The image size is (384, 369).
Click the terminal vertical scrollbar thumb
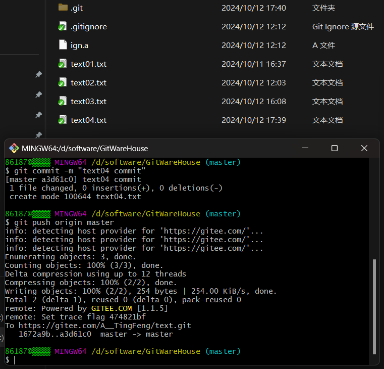click(x=374, y=307)
